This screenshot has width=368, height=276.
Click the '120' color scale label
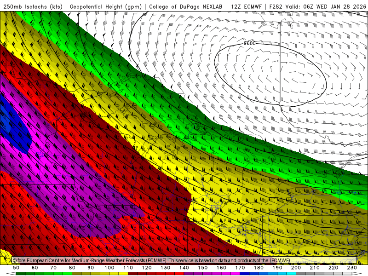pos(147,268)
